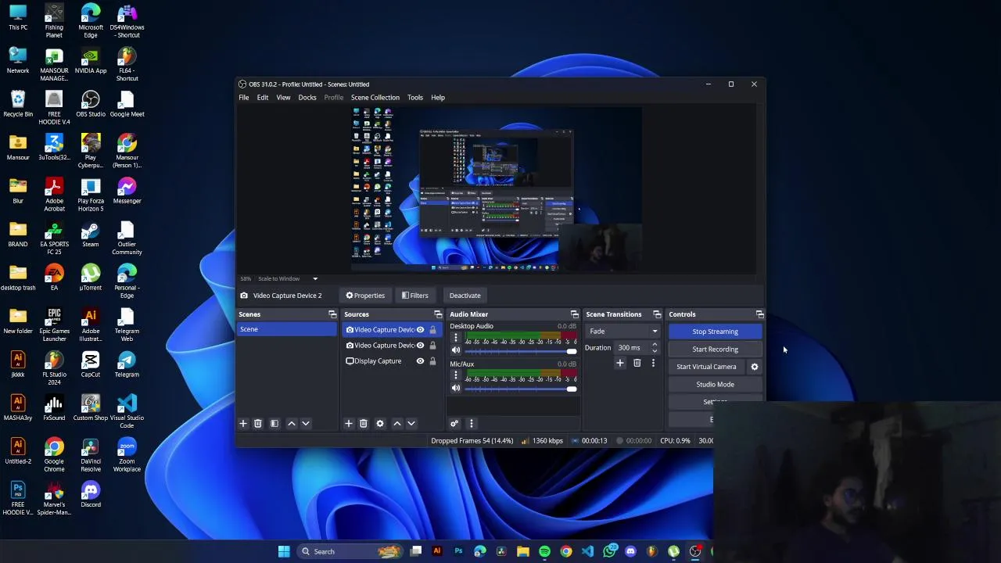This screenshot has height=563, width=1001.
Task: Open source Filters button
Action: (x=415, y=296)
